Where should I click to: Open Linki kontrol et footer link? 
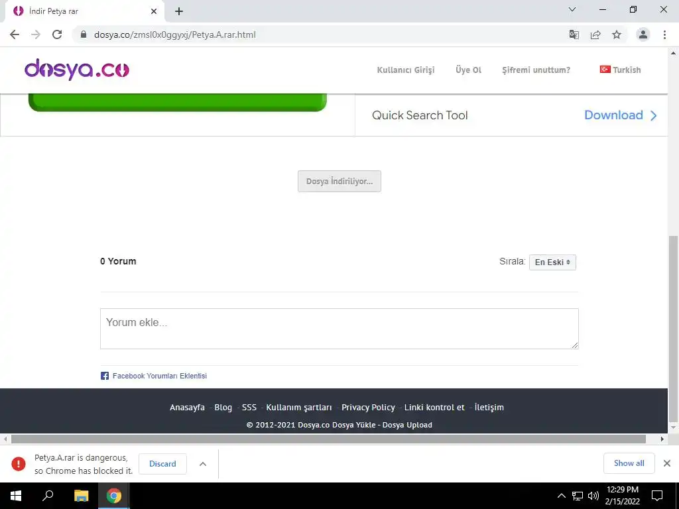click(x=434, y=408)
